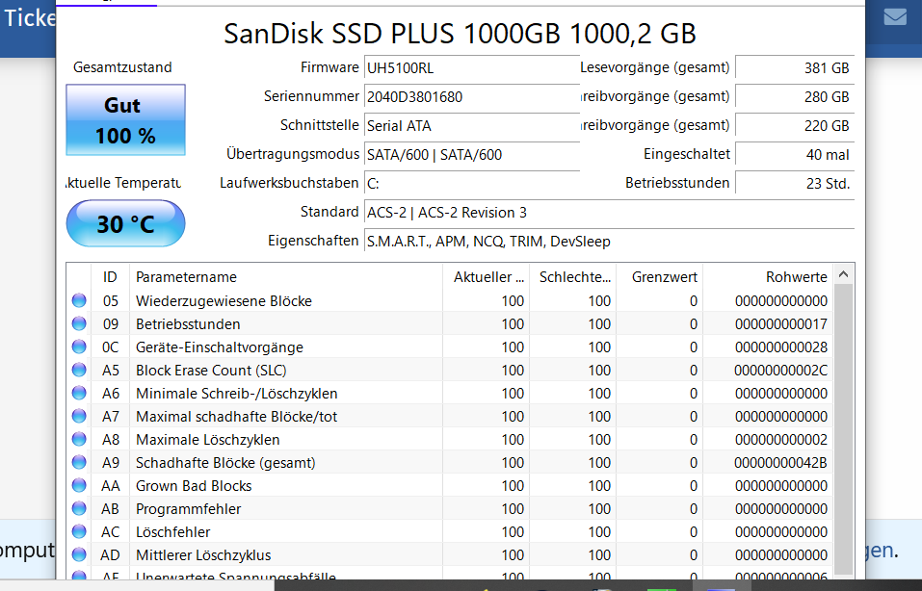Click raw value 00000000002C

[781, 371]
